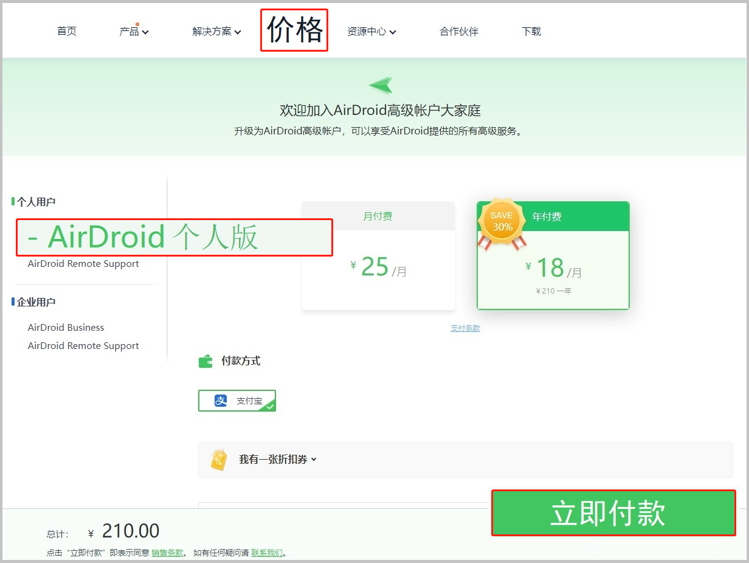Viewport: 749px width, 563px height.
Task: Open the 首页 navigation item
Action: (67, 32)
